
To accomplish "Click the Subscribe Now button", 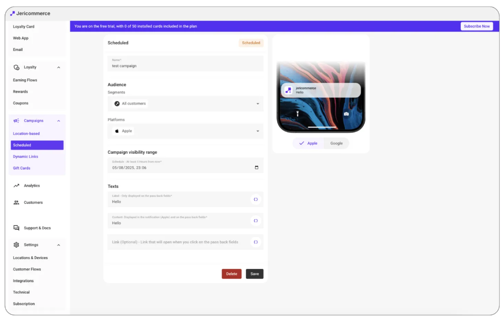I will (x=476, y=26).
